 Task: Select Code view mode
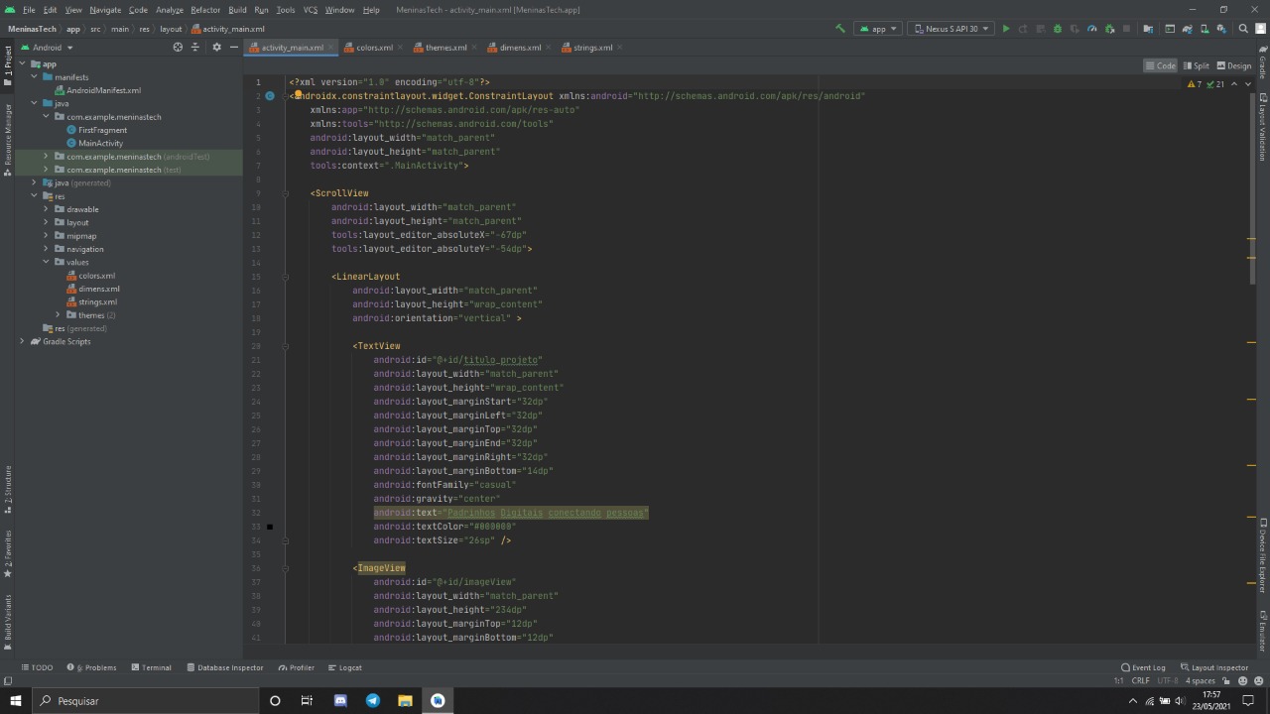1160,65
